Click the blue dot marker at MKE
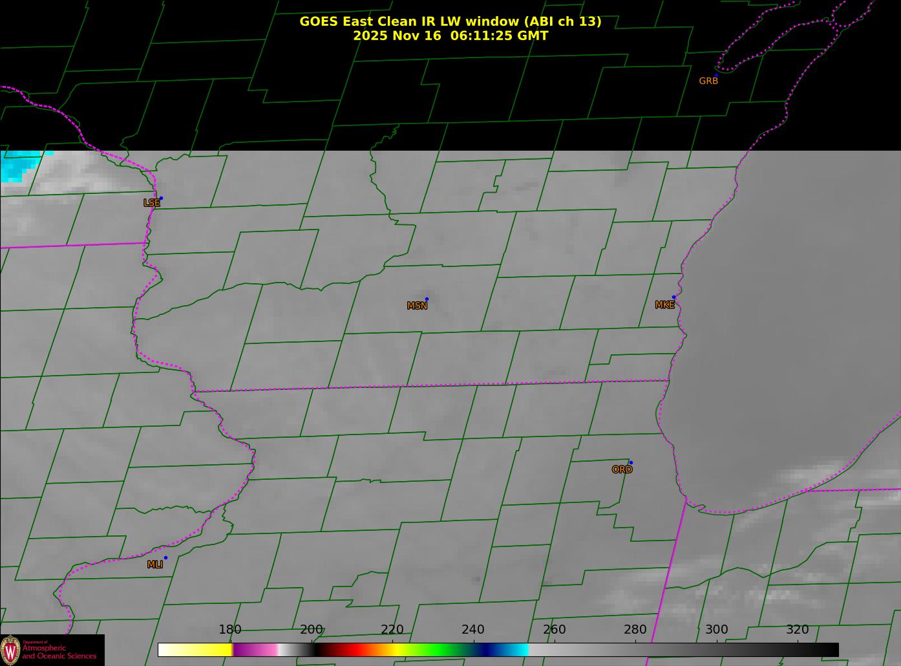Screen dimensions: 901x666 tap(673, 297)
